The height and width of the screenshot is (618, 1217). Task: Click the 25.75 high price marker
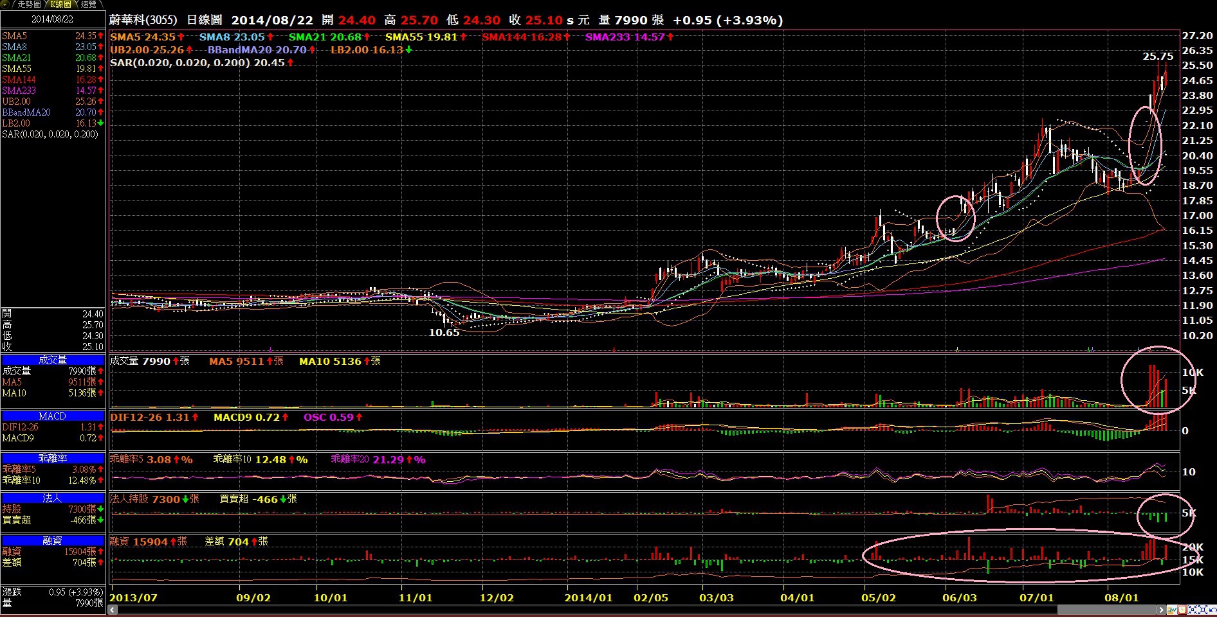click(1157, 57)
